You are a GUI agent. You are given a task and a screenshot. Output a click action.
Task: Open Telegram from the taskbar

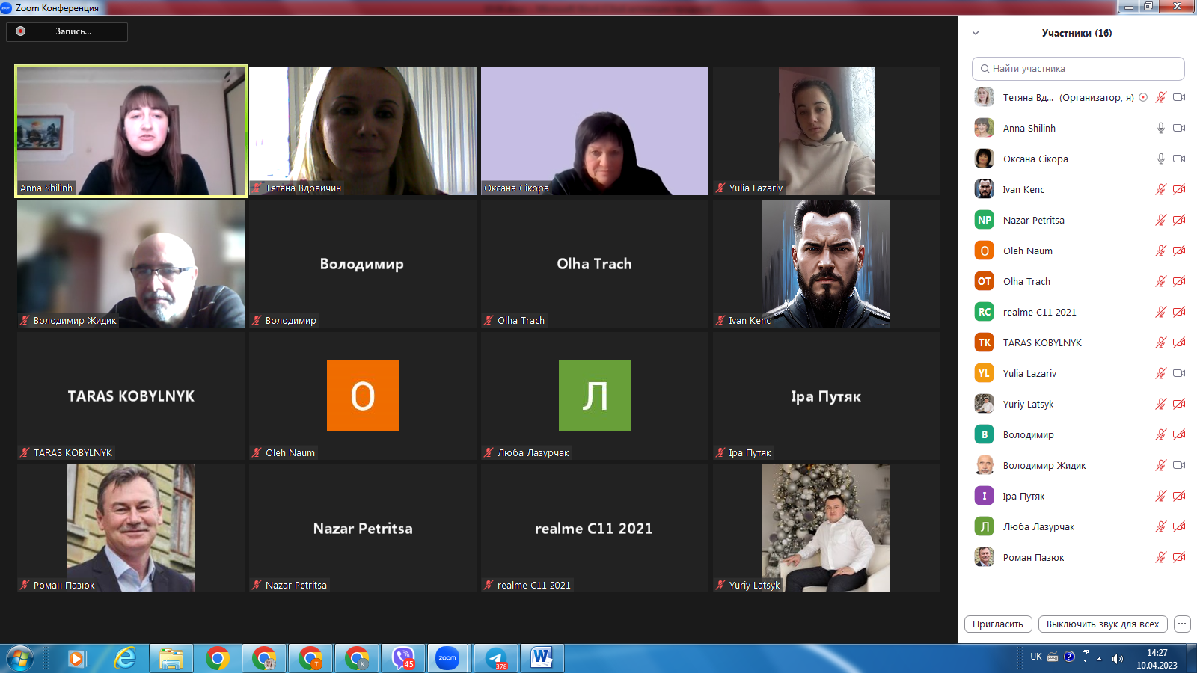pyautogui.click(x=496, y=658)
